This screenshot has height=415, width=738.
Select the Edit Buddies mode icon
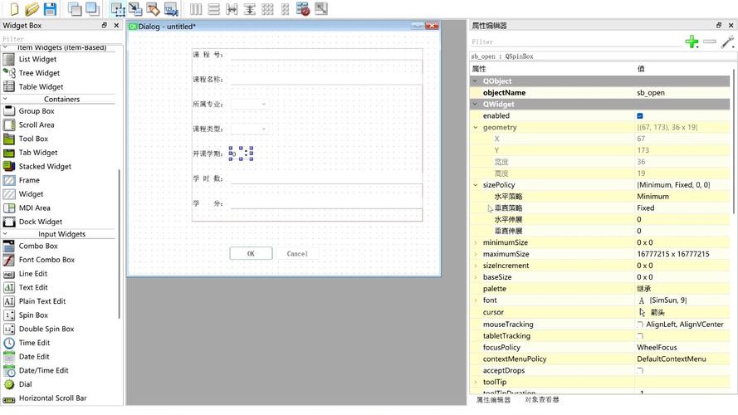click(153, 9)
